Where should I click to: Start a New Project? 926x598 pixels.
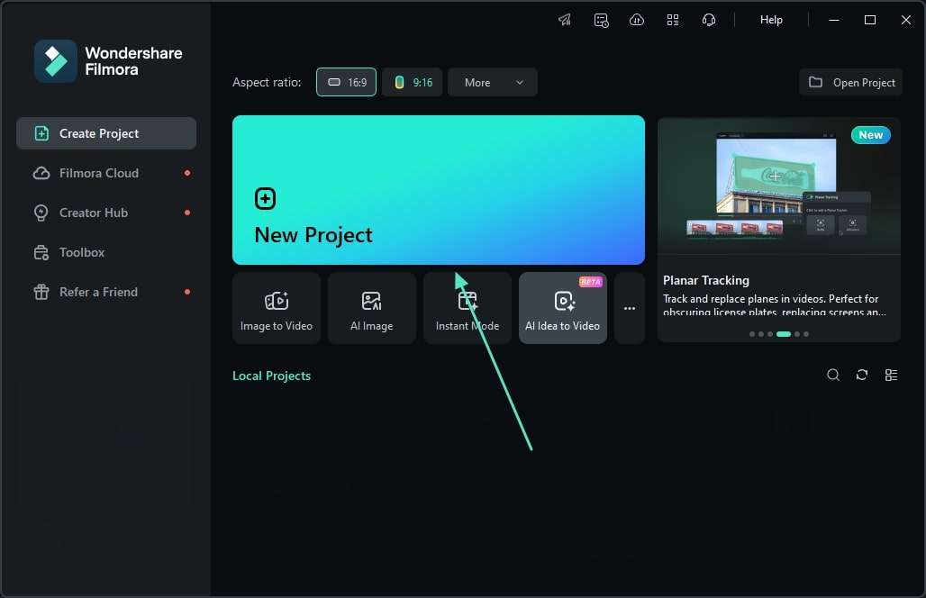coord(438,190)
